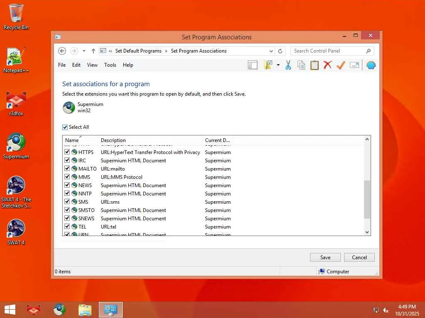Open the Recycle Bin desktop icon
Image resolution: width=425 pixels, height=318 pixels.
16,17
